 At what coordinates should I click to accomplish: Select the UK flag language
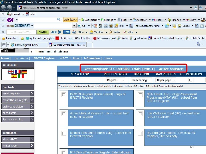click(x=11, y=72)
